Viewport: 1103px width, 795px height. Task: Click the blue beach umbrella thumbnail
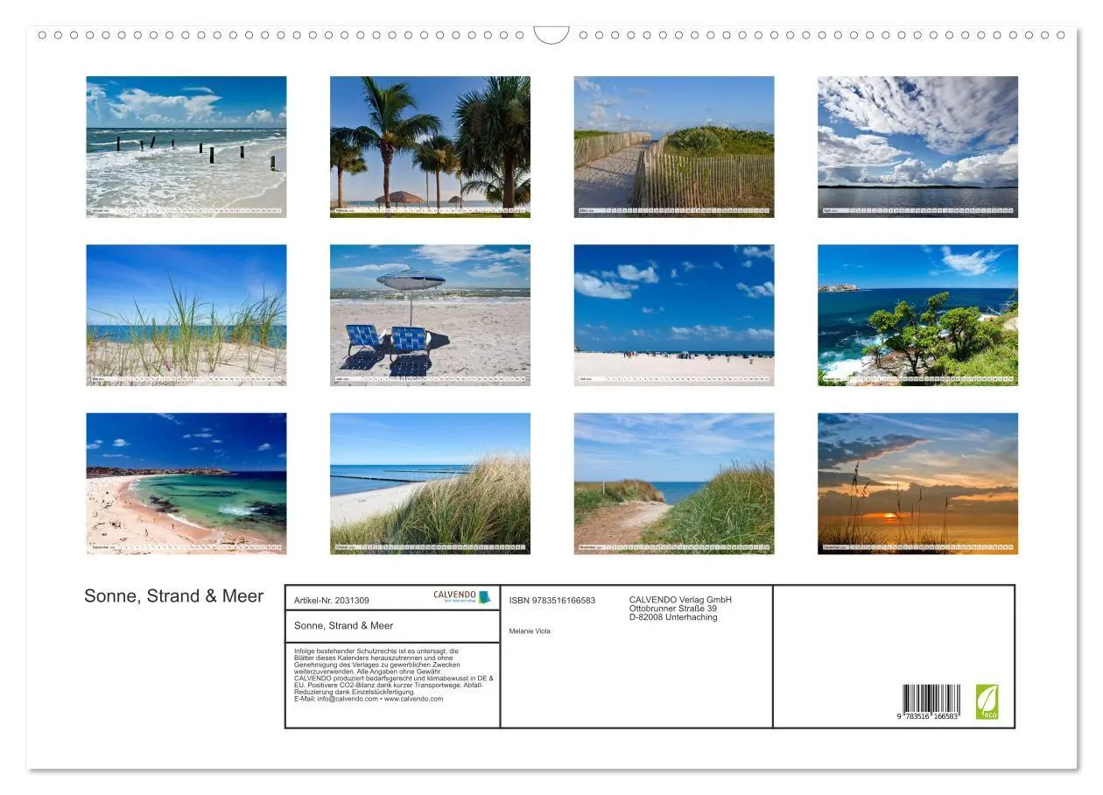[431, 315]
